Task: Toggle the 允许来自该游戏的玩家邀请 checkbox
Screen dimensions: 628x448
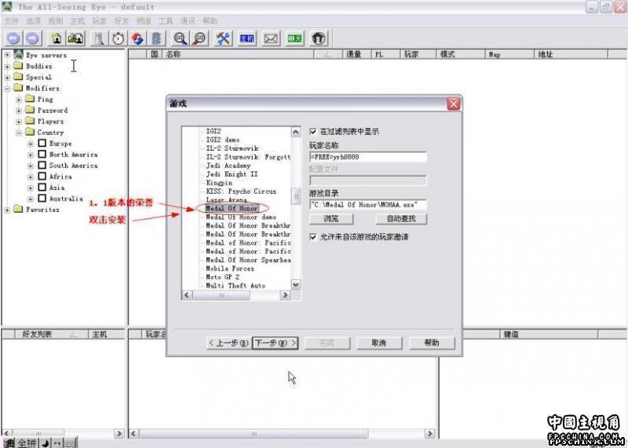Action: point(313,237)
